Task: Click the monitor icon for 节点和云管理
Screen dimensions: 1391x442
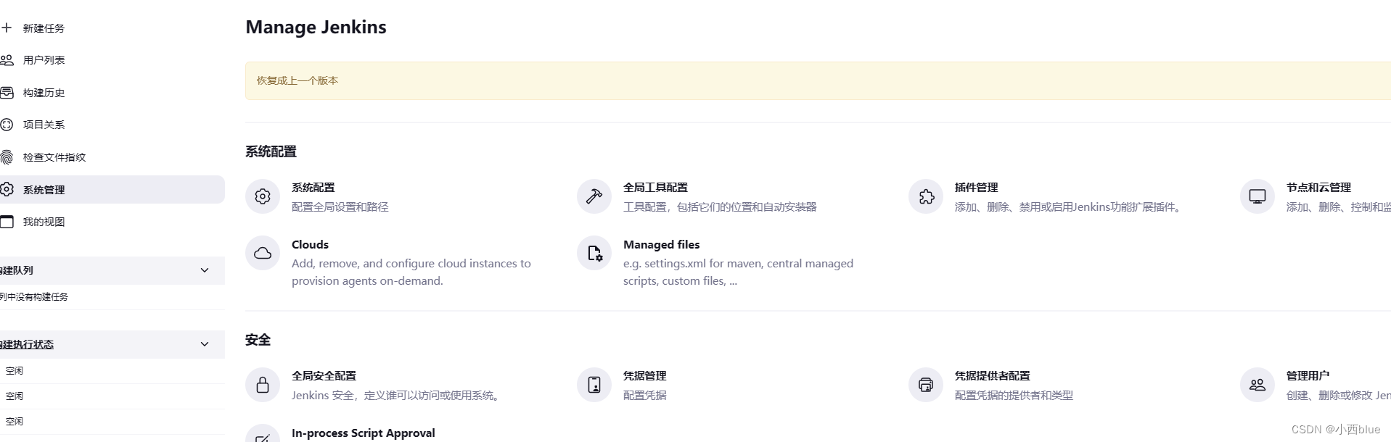Action: [1257, 196]
